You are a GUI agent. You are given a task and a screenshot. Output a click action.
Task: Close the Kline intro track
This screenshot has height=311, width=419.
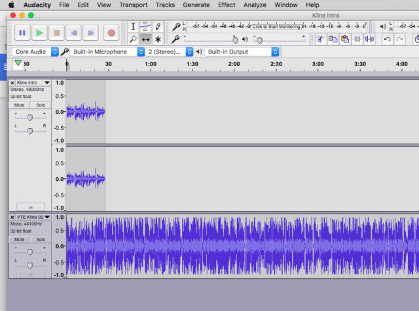pos(12,83)
